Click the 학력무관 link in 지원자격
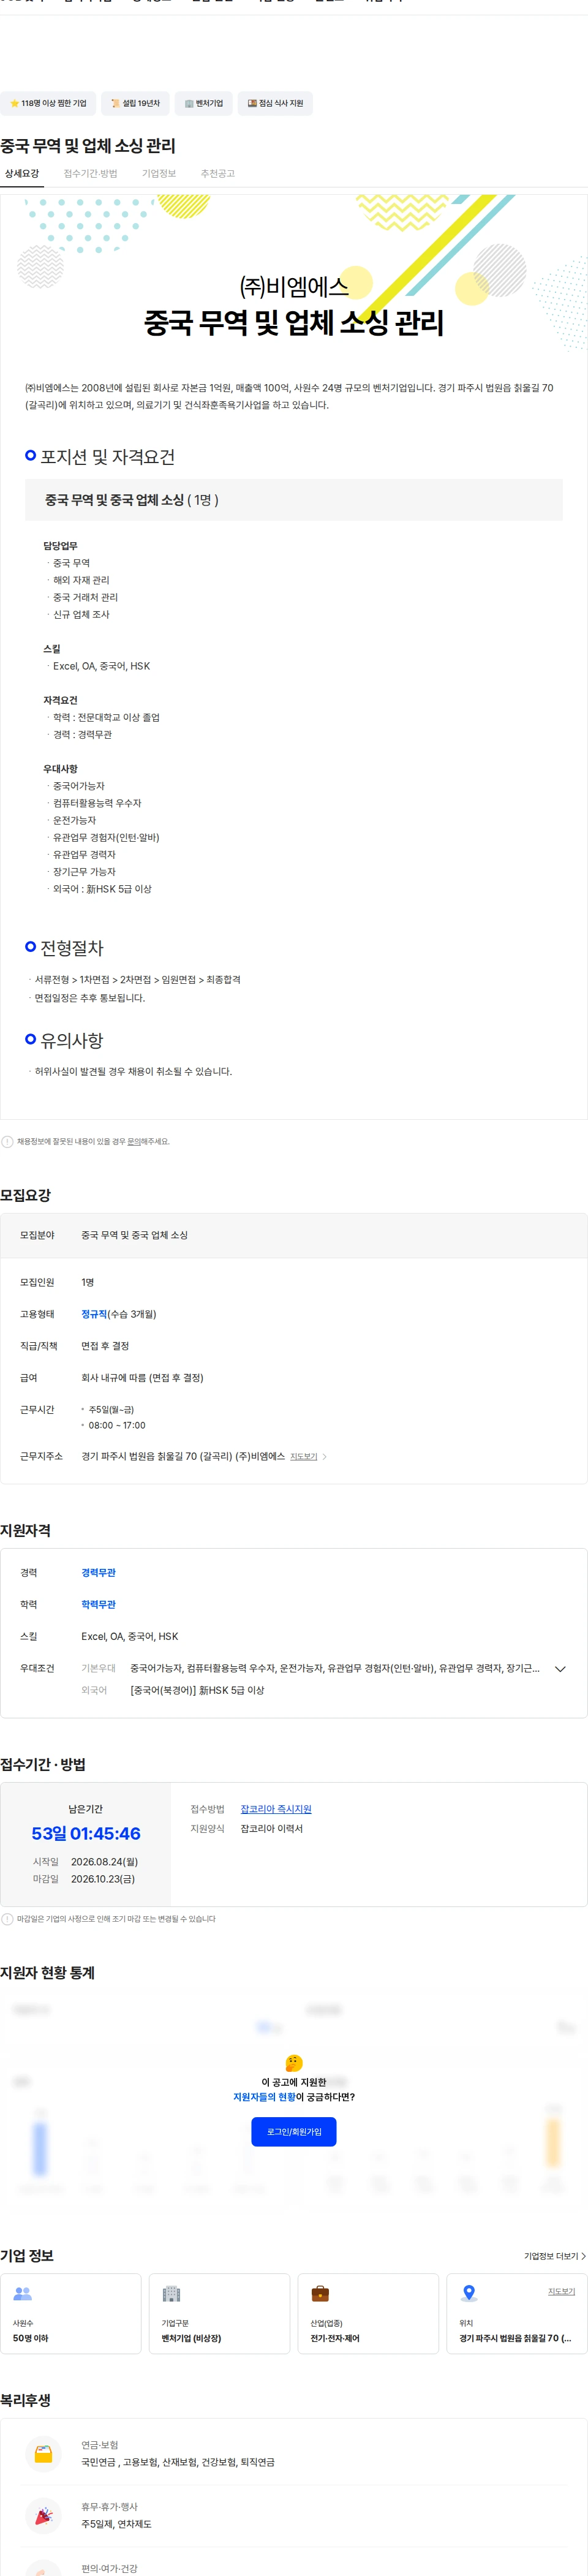This screenshot has width=588, height=2576. click(98, 1604)
